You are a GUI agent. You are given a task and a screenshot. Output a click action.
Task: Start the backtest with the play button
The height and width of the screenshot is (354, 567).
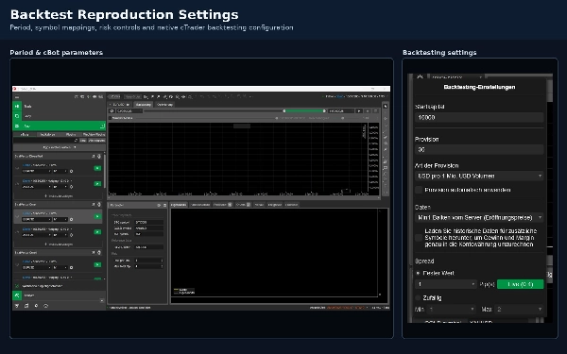click(359, 110)
